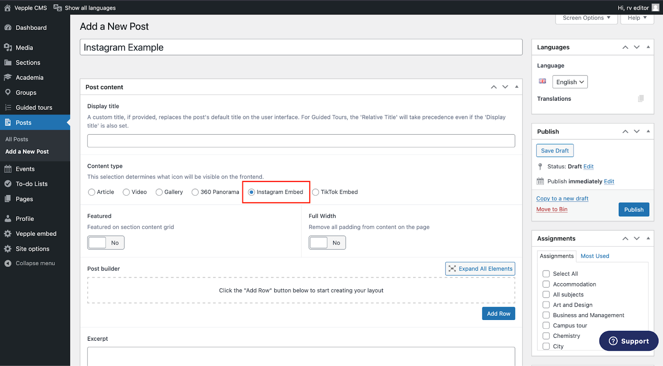The height and width of the screenshot is (366, 663).
Task: Click the Support question mark icon
Action: click(x=613, y=341)
